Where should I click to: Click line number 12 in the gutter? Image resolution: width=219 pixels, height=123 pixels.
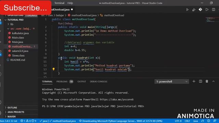click(x=45, y=65)
